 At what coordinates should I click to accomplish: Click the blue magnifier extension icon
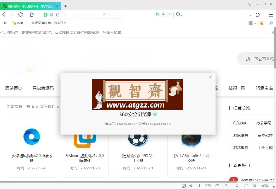tap(271, 23)
